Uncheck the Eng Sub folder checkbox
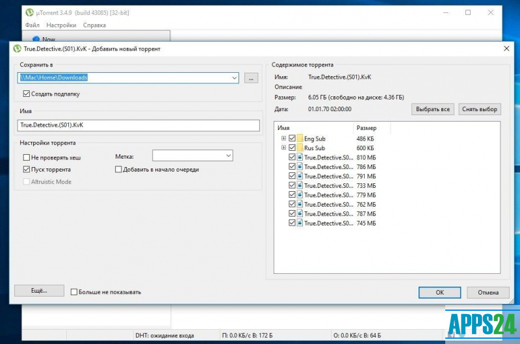 click(292, 139)
